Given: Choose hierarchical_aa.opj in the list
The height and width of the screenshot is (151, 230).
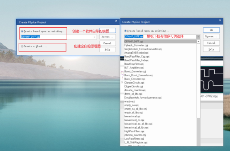Looking at the screenshot, I should pyautogui.click(x=160, y=120).
